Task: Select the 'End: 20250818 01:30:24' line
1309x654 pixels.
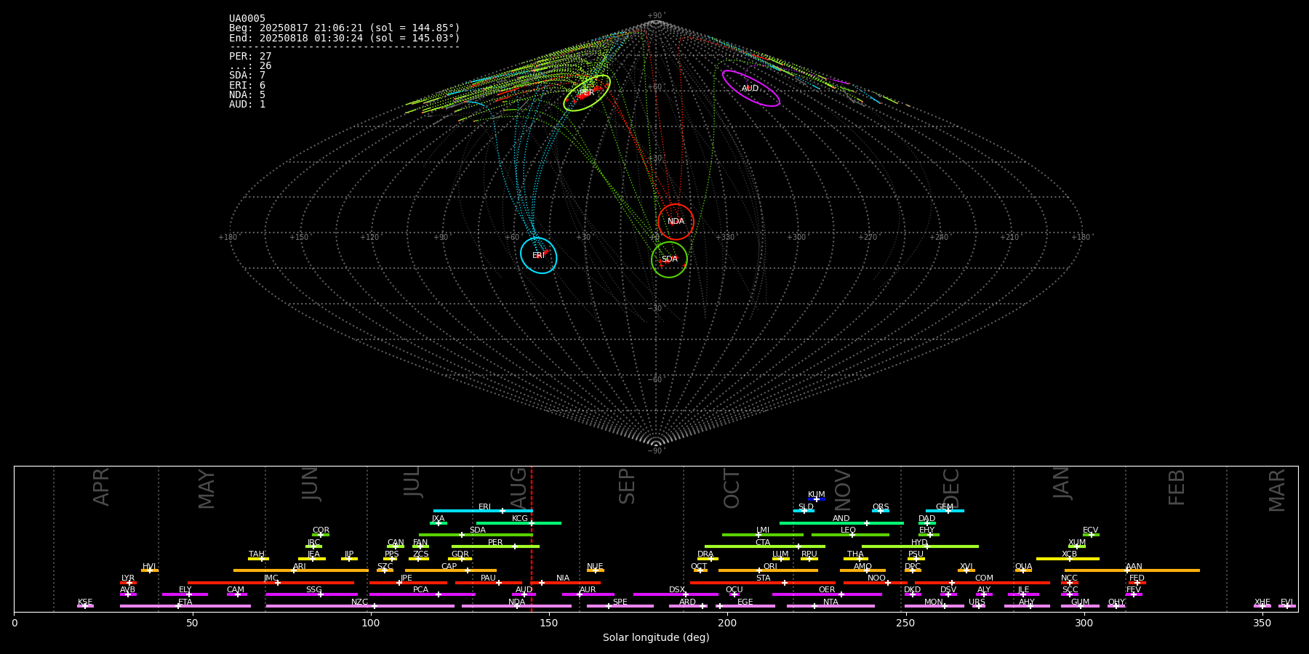Action: point(345,38)
